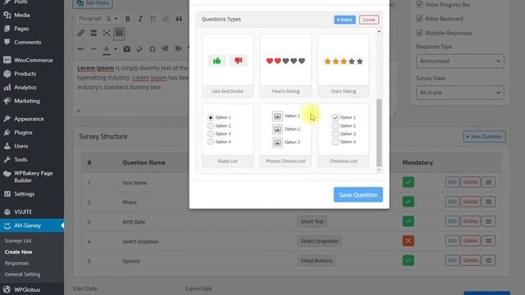525x295 pixels.
Task: Click Delete for Phone question
Action: point(470,202)
